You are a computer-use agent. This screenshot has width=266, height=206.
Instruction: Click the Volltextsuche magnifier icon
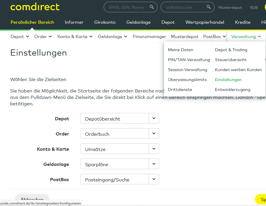point(208,7)
